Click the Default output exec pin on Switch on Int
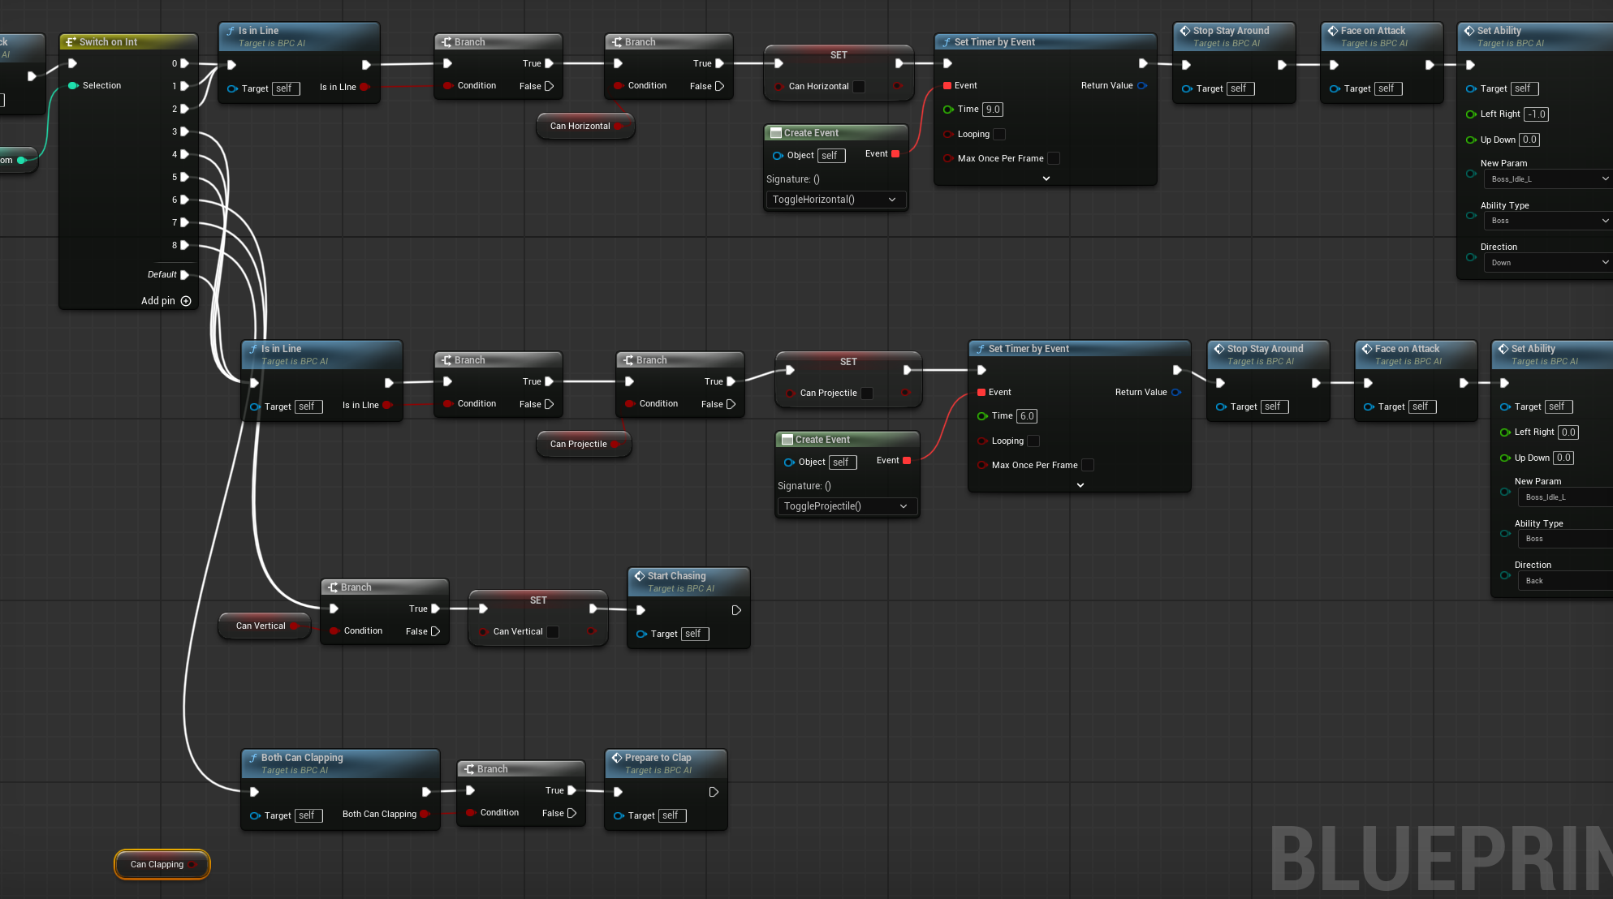 184,275
